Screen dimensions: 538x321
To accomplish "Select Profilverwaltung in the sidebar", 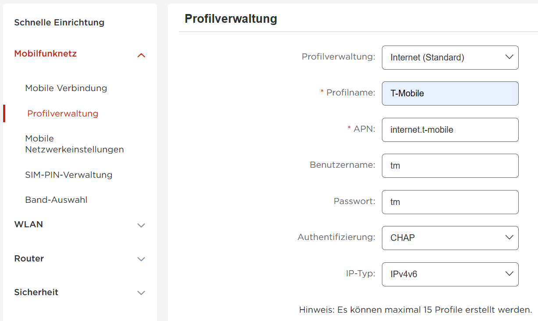I will coord(63,113).
